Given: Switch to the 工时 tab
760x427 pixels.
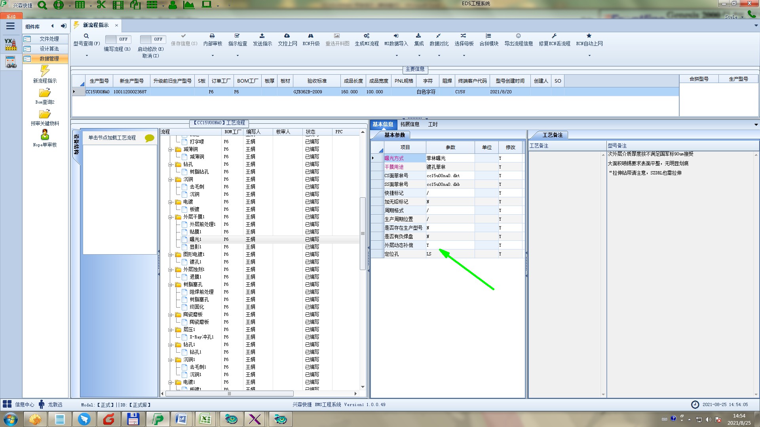Looking at the screenshot, I should tap(433, 125).
